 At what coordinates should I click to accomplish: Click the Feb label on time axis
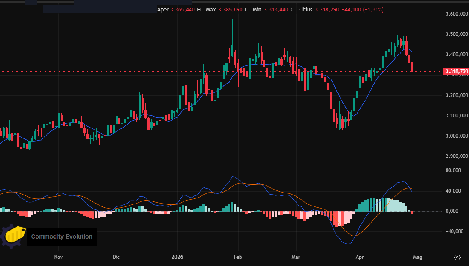238,257
